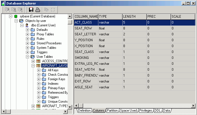The height and width of the screenshot is (115, 197).
Task: Select the Columns tab
Action: 99,111
